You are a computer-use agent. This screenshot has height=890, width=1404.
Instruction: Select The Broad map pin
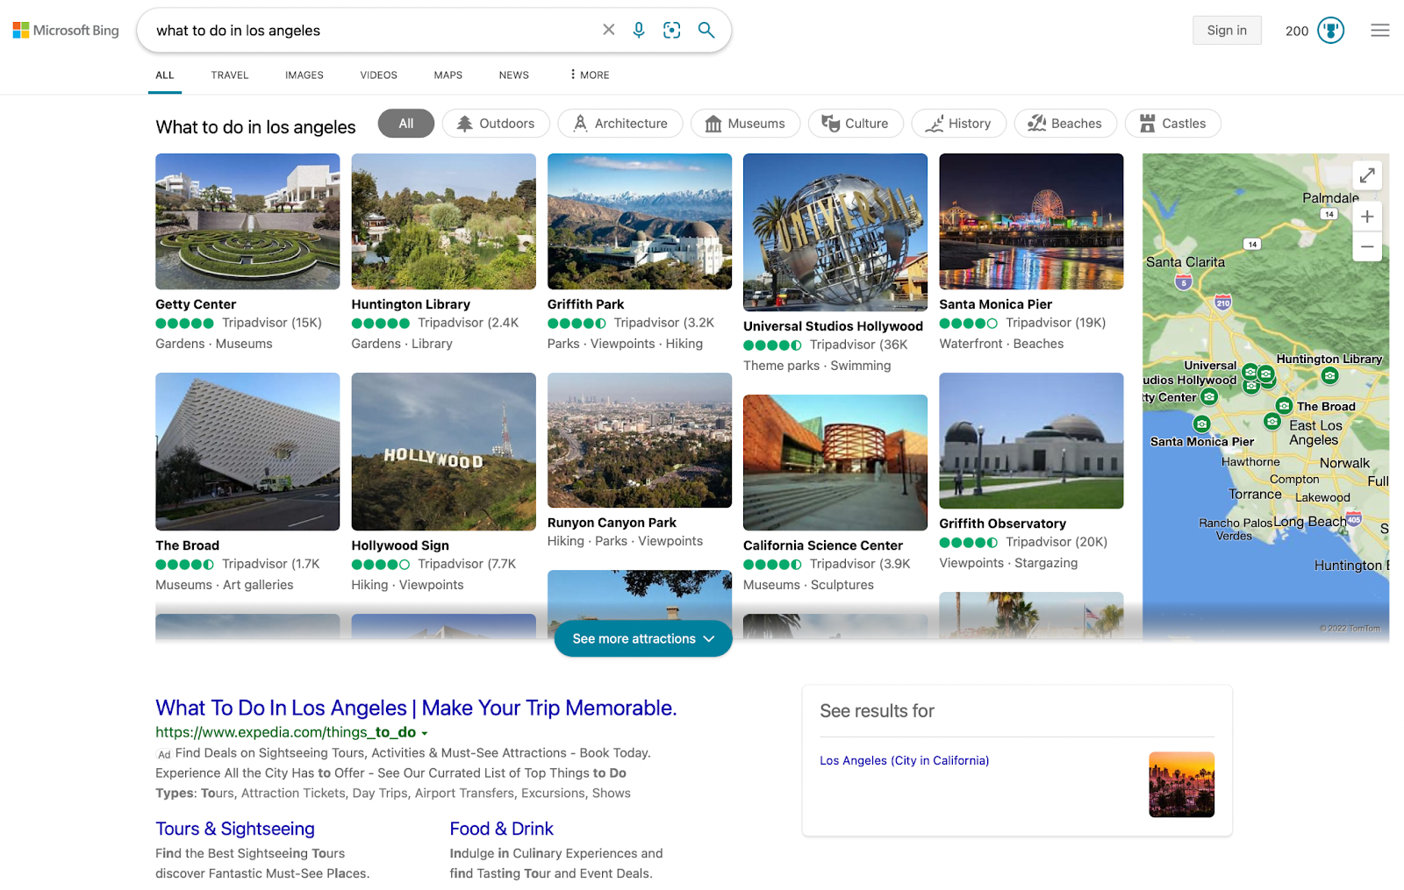(1284, 406)
